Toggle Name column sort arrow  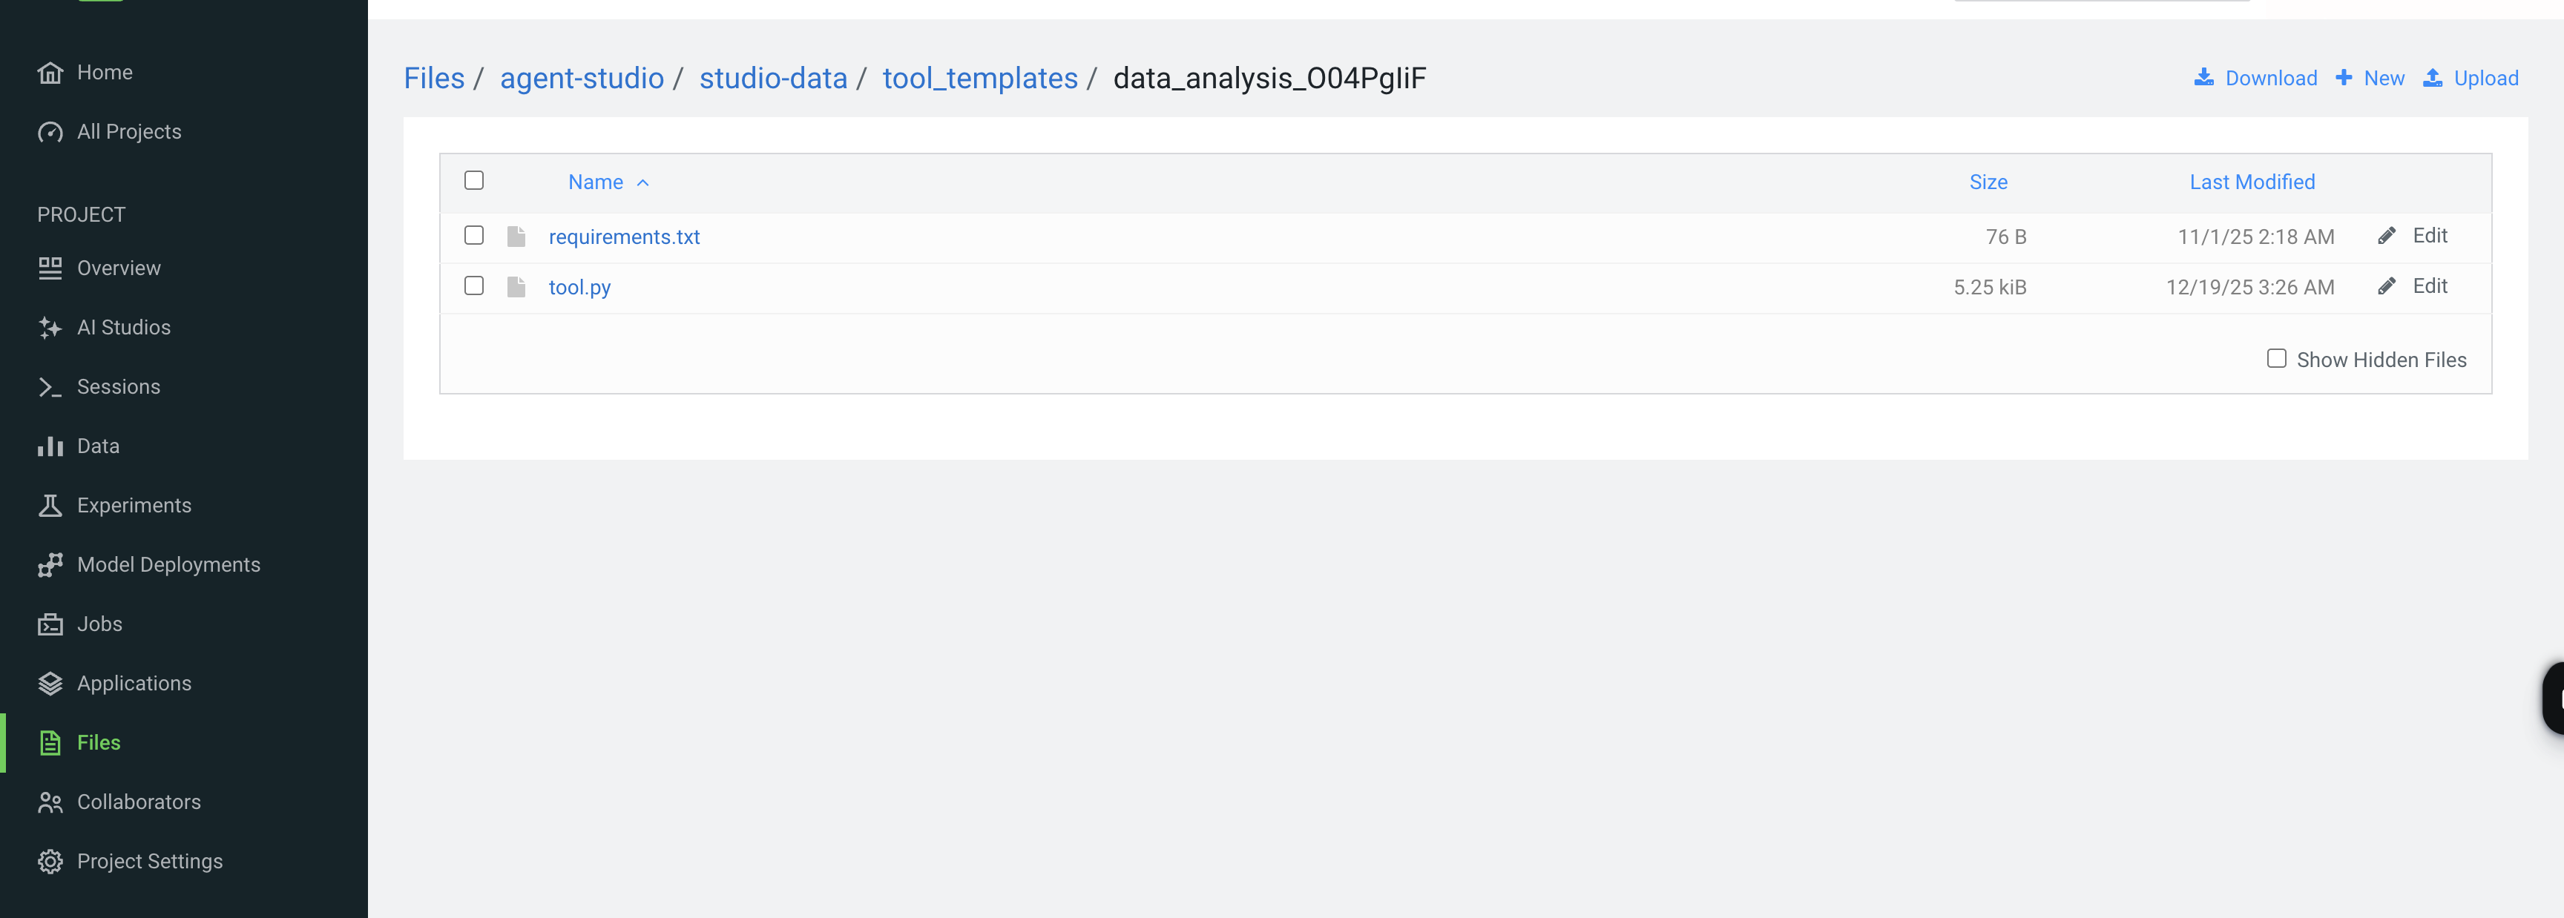(643, 183)
